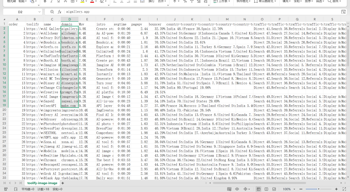Open borders dropdown arrow
The width and height of the screenshot is (350, 192).
76,2
